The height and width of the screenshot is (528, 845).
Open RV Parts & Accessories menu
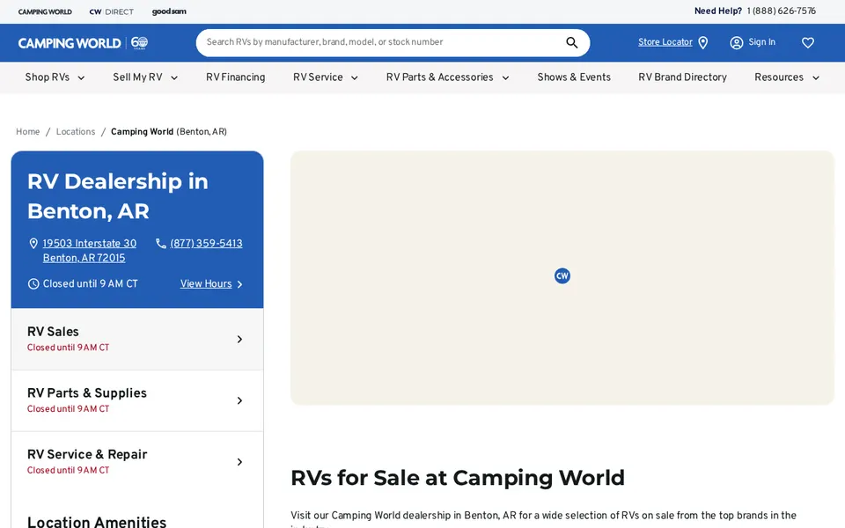tap(440, 77)
